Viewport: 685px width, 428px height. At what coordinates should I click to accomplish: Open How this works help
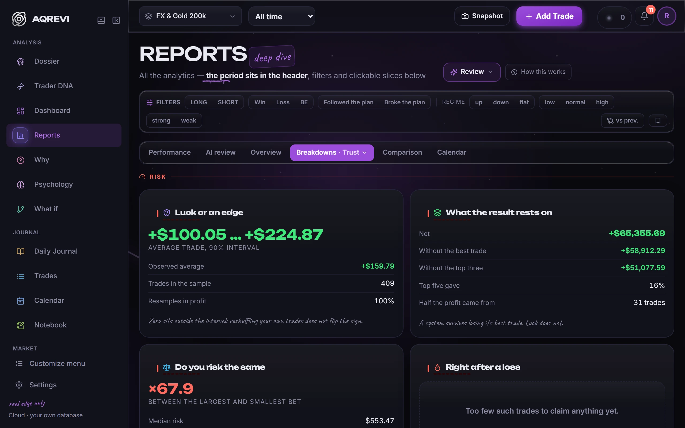pyautogui.click(x=538, y=72)
